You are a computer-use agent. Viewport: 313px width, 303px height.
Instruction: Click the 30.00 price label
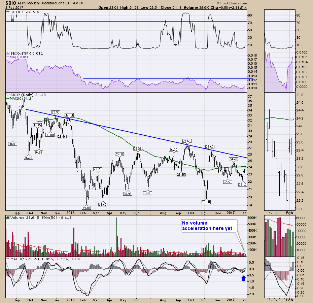(50, 135)
